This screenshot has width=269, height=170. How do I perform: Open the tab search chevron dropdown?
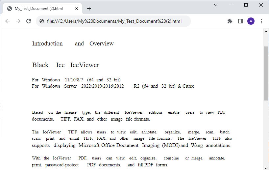(216, 5)
